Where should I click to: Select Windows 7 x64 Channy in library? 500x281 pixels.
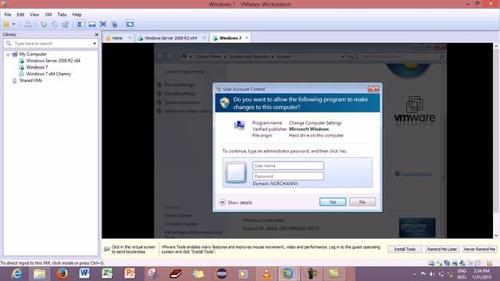48,74
